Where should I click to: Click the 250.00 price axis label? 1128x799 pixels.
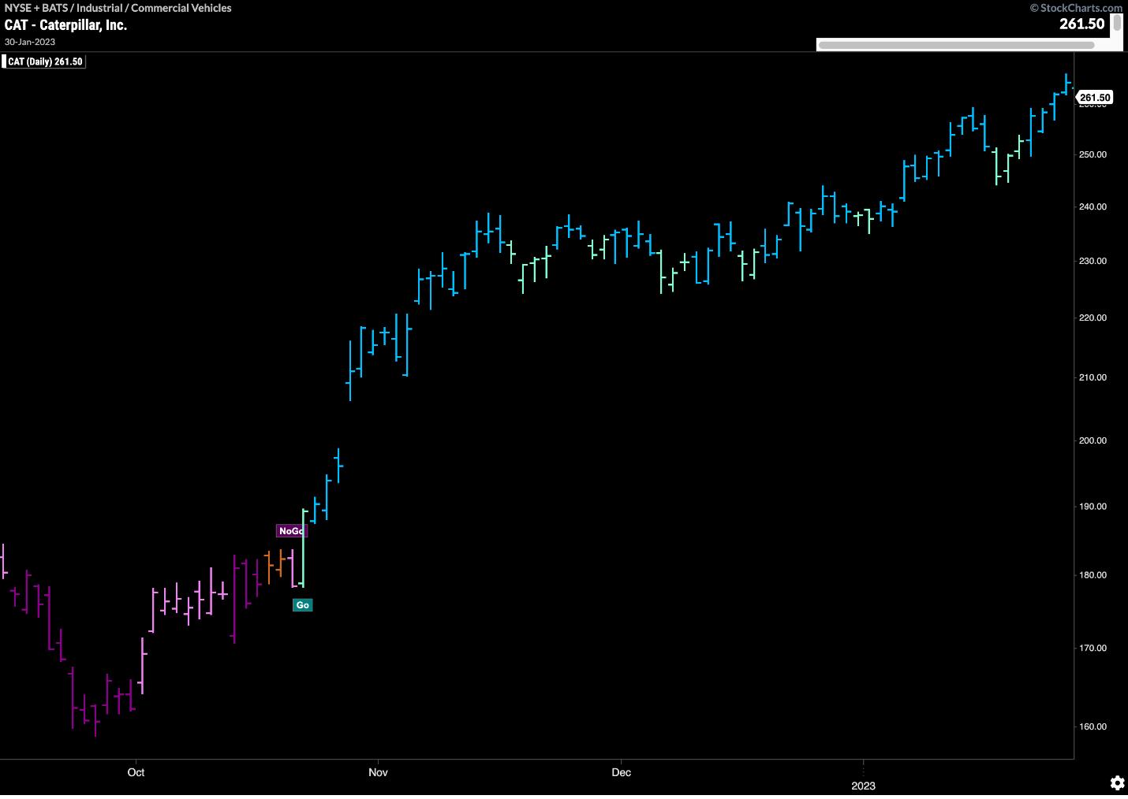(x=1093, y=154)
